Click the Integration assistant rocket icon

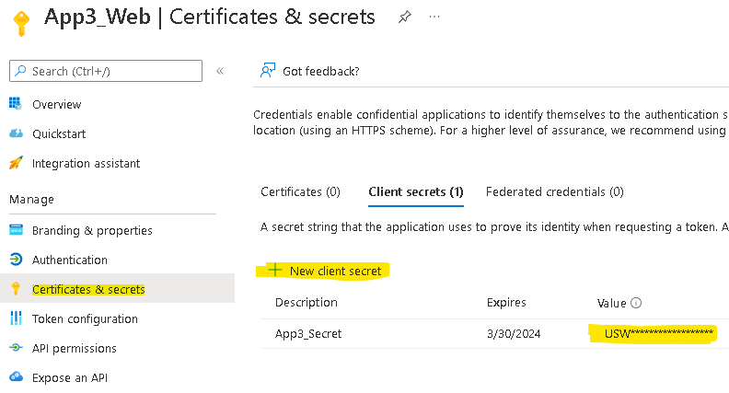tap(16, 163)
